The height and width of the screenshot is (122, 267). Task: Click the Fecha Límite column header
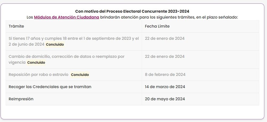[157, 26]
